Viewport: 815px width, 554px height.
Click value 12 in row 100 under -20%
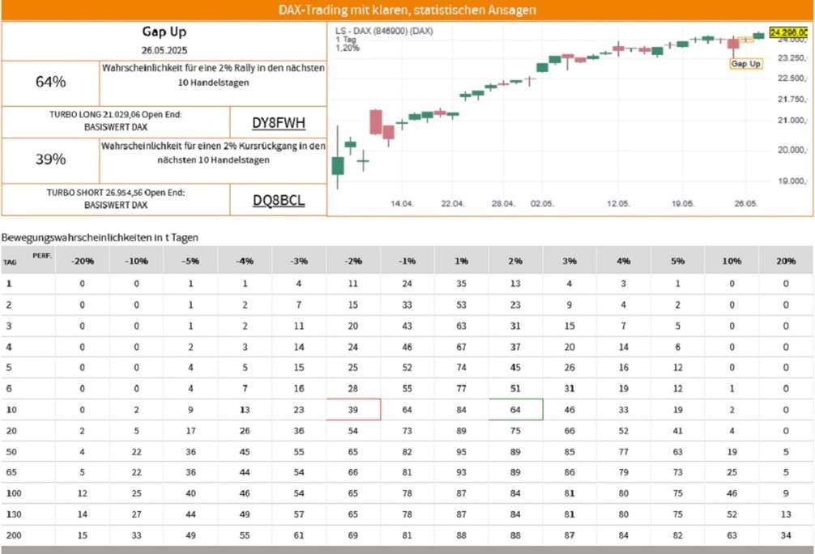tap(82, 493)
